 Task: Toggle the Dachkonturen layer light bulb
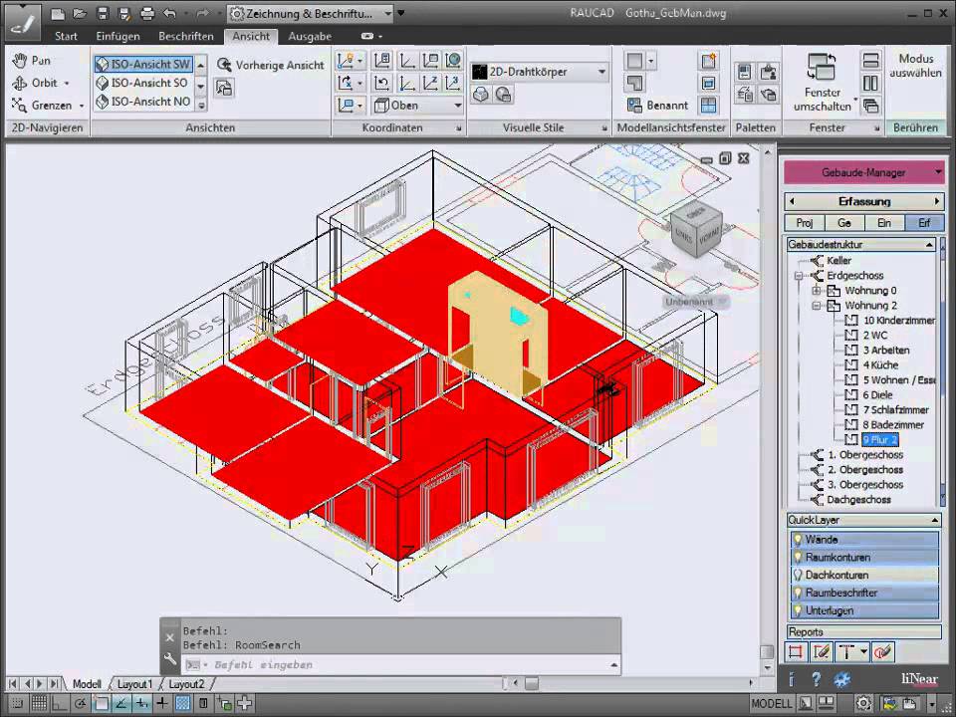click(x=797, y=575)
